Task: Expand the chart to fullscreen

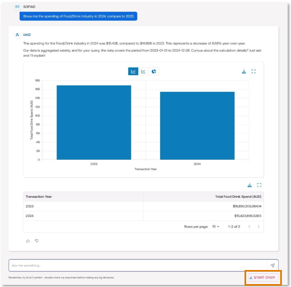Action: [254, 71]
